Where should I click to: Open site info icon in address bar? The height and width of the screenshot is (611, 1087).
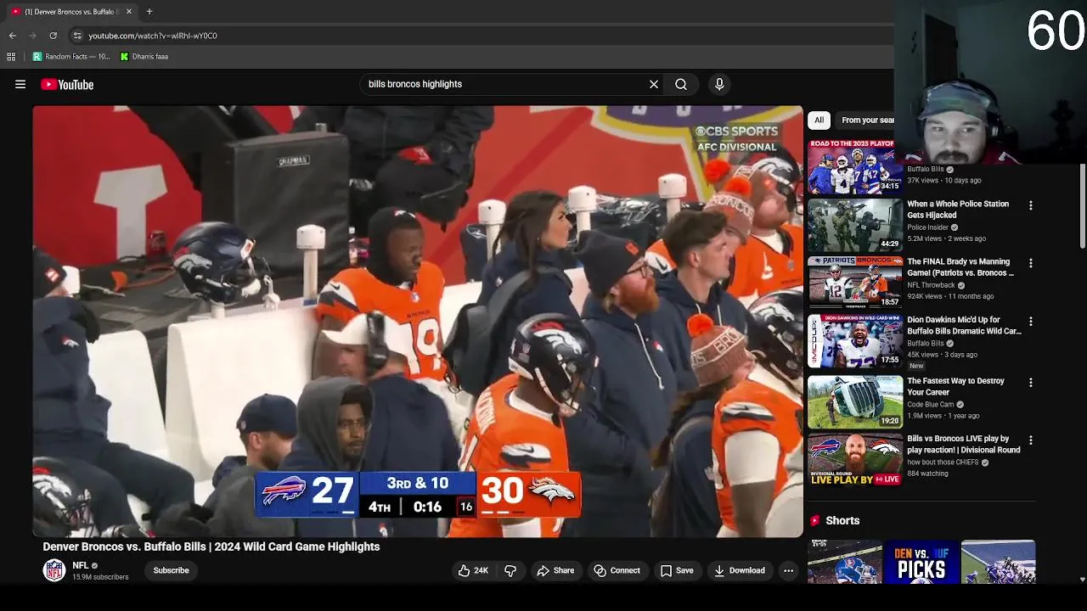pos(77,36)
